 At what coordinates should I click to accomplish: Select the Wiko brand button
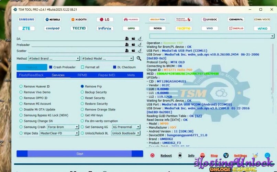262,28
